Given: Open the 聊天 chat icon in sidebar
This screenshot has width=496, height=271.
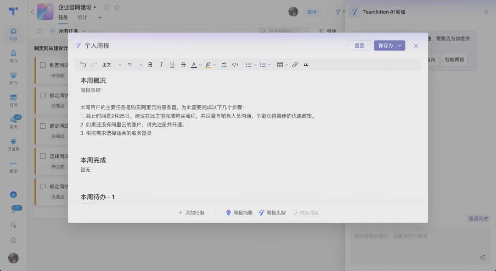Looking at the screenshot, I should 13,120.
